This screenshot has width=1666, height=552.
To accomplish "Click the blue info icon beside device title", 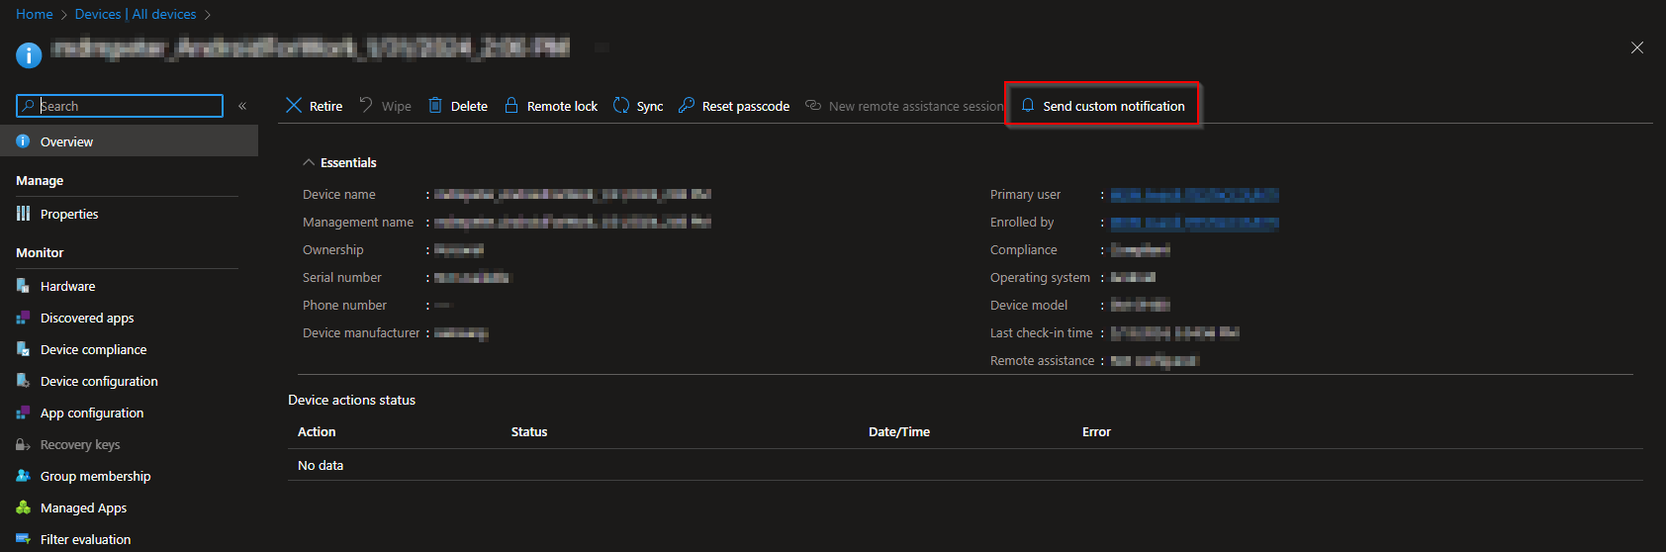I will (29, 55).
